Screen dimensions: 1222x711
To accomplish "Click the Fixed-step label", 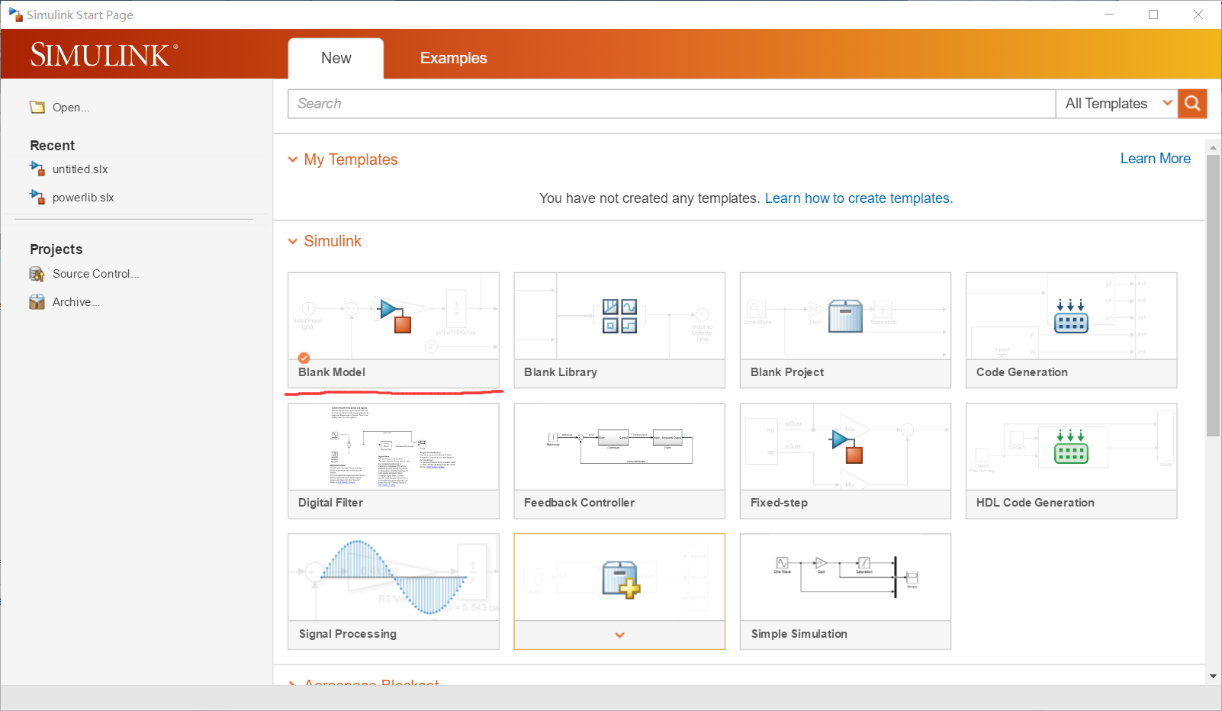I will point(779,503).
